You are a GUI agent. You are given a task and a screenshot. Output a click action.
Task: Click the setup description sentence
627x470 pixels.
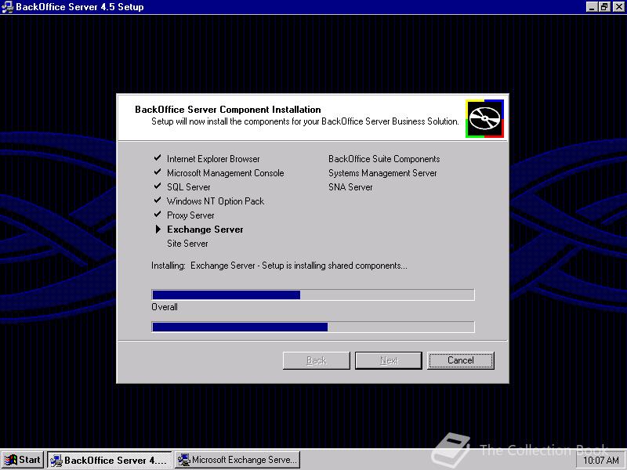[305, 121]
